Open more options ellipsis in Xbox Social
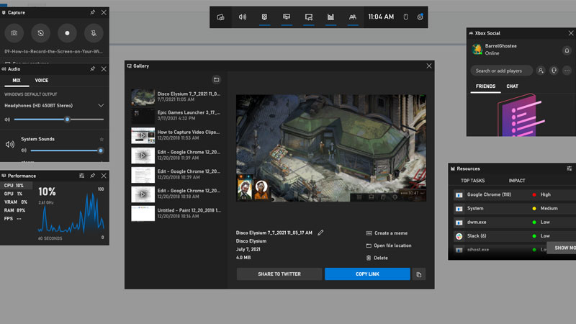Image resolution: width=576 pixels, height=324 pixels. [567, 71]
